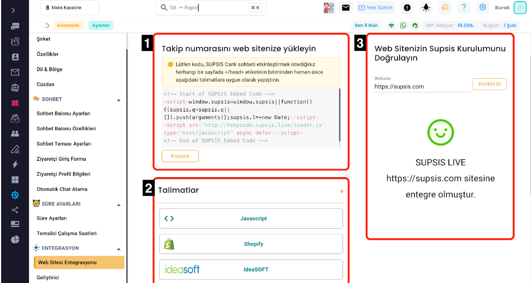Open the inbox tray icon in sidebar

coord(15,118)
